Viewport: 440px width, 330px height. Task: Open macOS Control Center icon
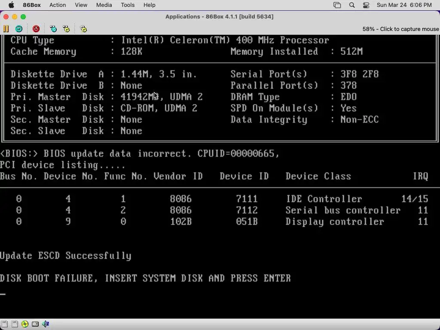tap(366, 5)
